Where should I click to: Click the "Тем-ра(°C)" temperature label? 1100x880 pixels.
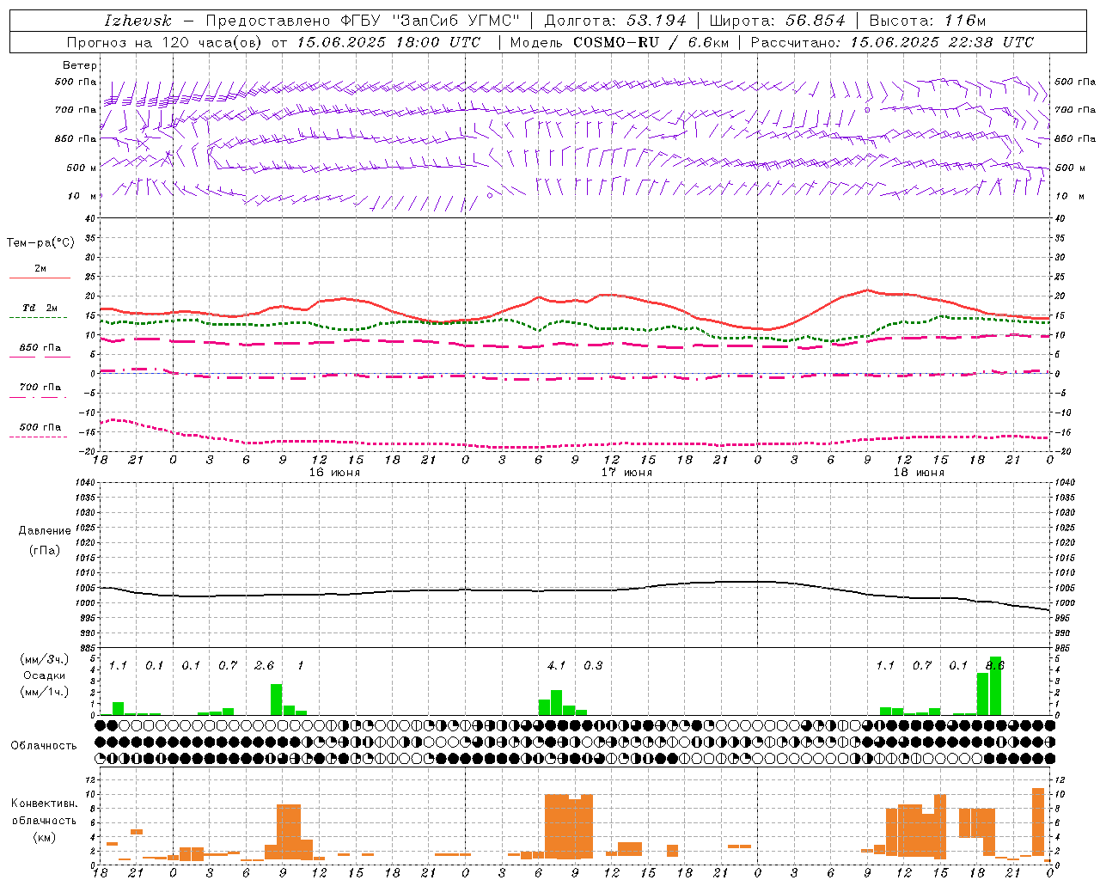[40, 242]
